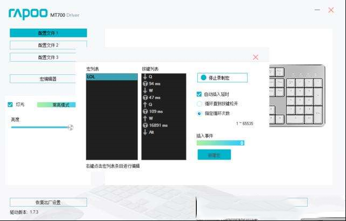Select the LOL macro in the macro list

tap(112, 77)
